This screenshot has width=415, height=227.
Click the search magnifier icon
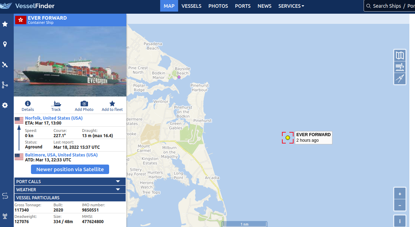pyautogui.click(x=369, y=6)
